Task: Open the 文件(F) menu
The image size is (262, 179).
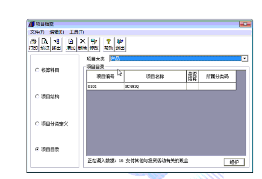Action: pos(37,32)
